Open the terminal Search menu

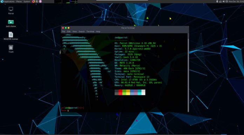[82, 32]
